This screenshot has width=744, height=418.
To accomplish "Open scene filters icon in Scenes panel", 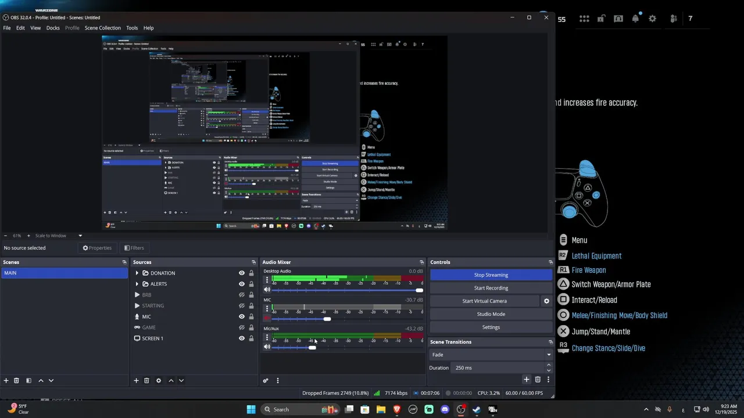I will [x=28, y=380].
